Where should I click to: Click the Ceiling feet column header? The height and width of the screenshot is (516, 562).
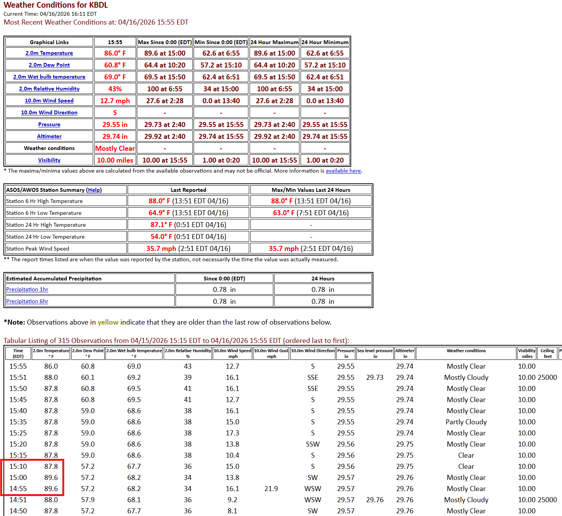[x=547, y=353]
